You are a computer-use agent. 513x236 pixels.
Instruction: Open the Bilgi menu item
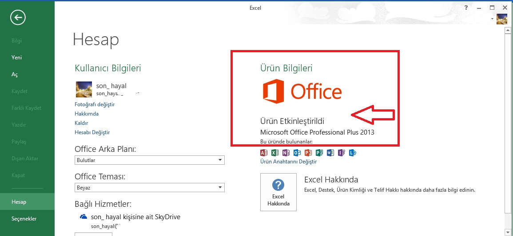[x=27, y=41]
